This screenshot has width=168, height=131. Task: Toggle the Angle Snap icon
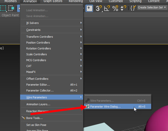pos(107,8)
